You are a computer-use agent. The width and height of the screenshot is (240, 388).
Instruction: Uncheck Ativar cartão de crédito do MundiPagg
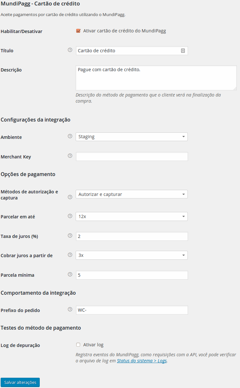point(78,31)
